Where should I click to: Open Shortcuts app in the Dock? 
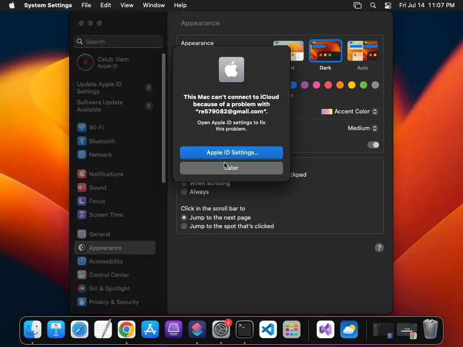pyautogui.click(x=197, y=329)
